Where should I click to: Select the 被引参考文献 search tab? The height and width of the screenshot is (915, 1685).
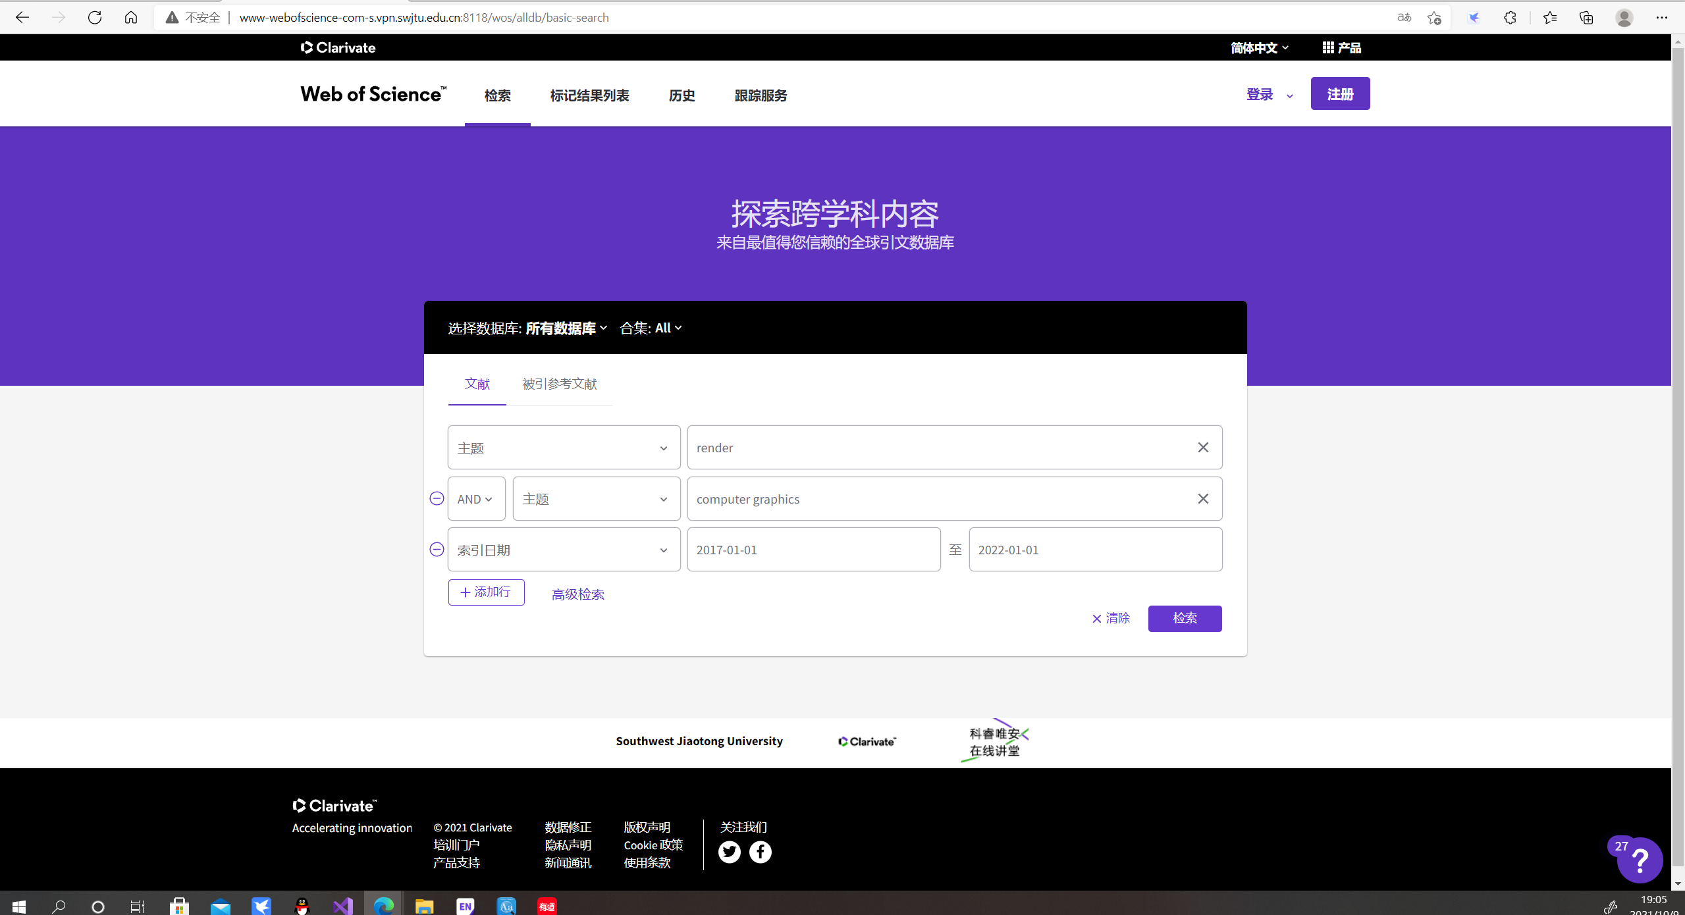point(560,384)
